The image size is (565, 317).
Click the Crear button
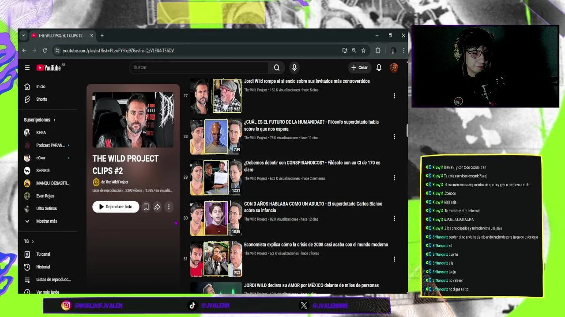(x=359, y=68)
